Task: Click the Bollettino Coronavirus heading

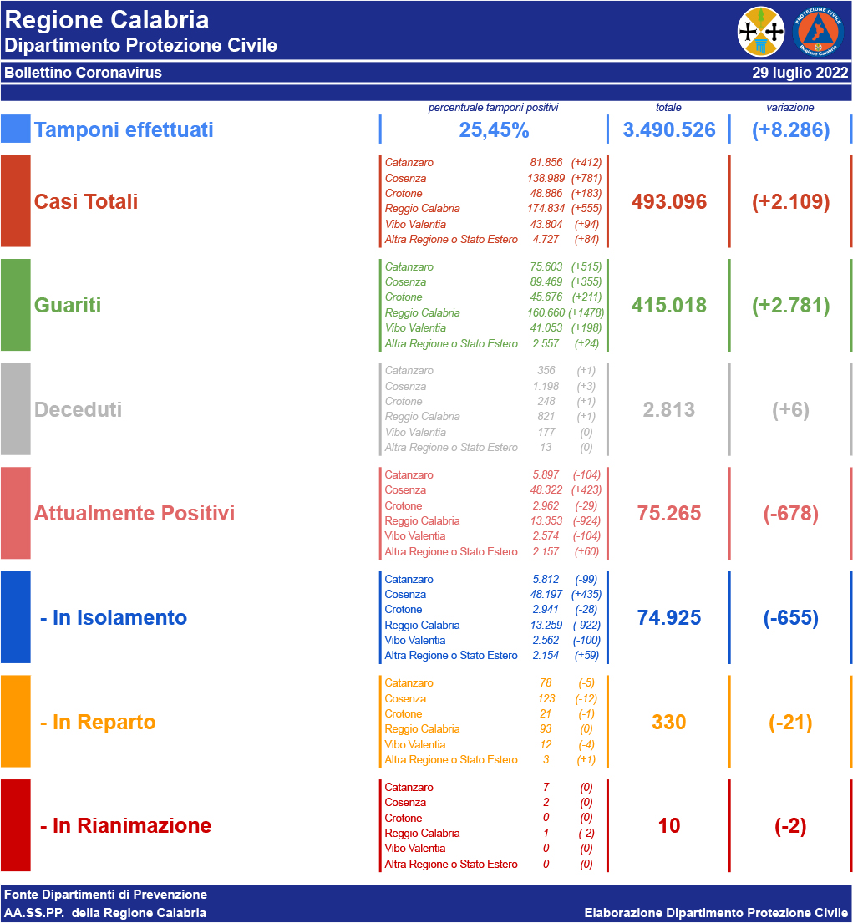Action: (x=84, y=73)
